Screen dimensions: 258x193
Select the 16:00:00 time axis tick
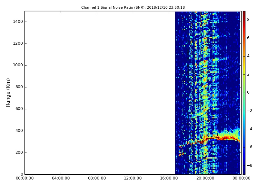click(x=169, y=179)
